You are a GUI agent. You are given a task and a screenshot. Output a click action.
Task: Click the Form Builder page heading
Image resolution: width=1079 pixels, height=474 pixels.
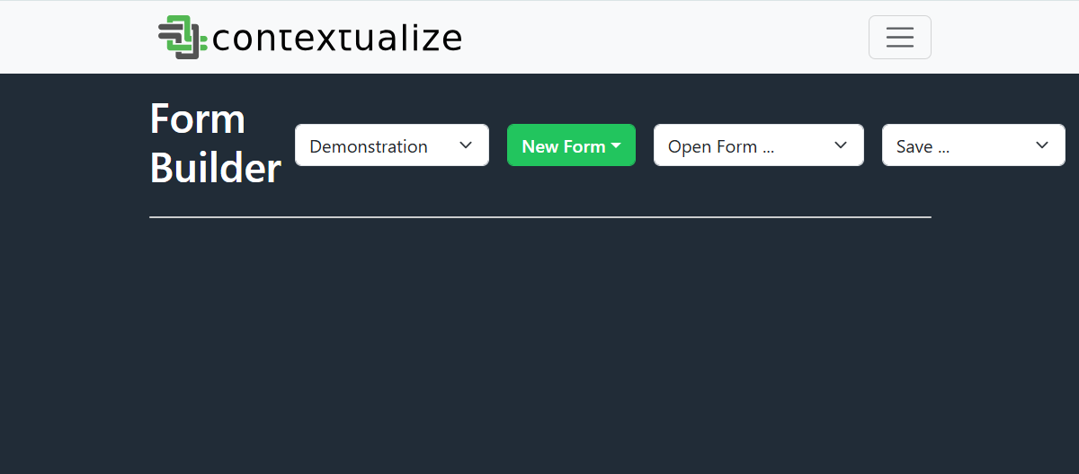click(x=216, y=144)
